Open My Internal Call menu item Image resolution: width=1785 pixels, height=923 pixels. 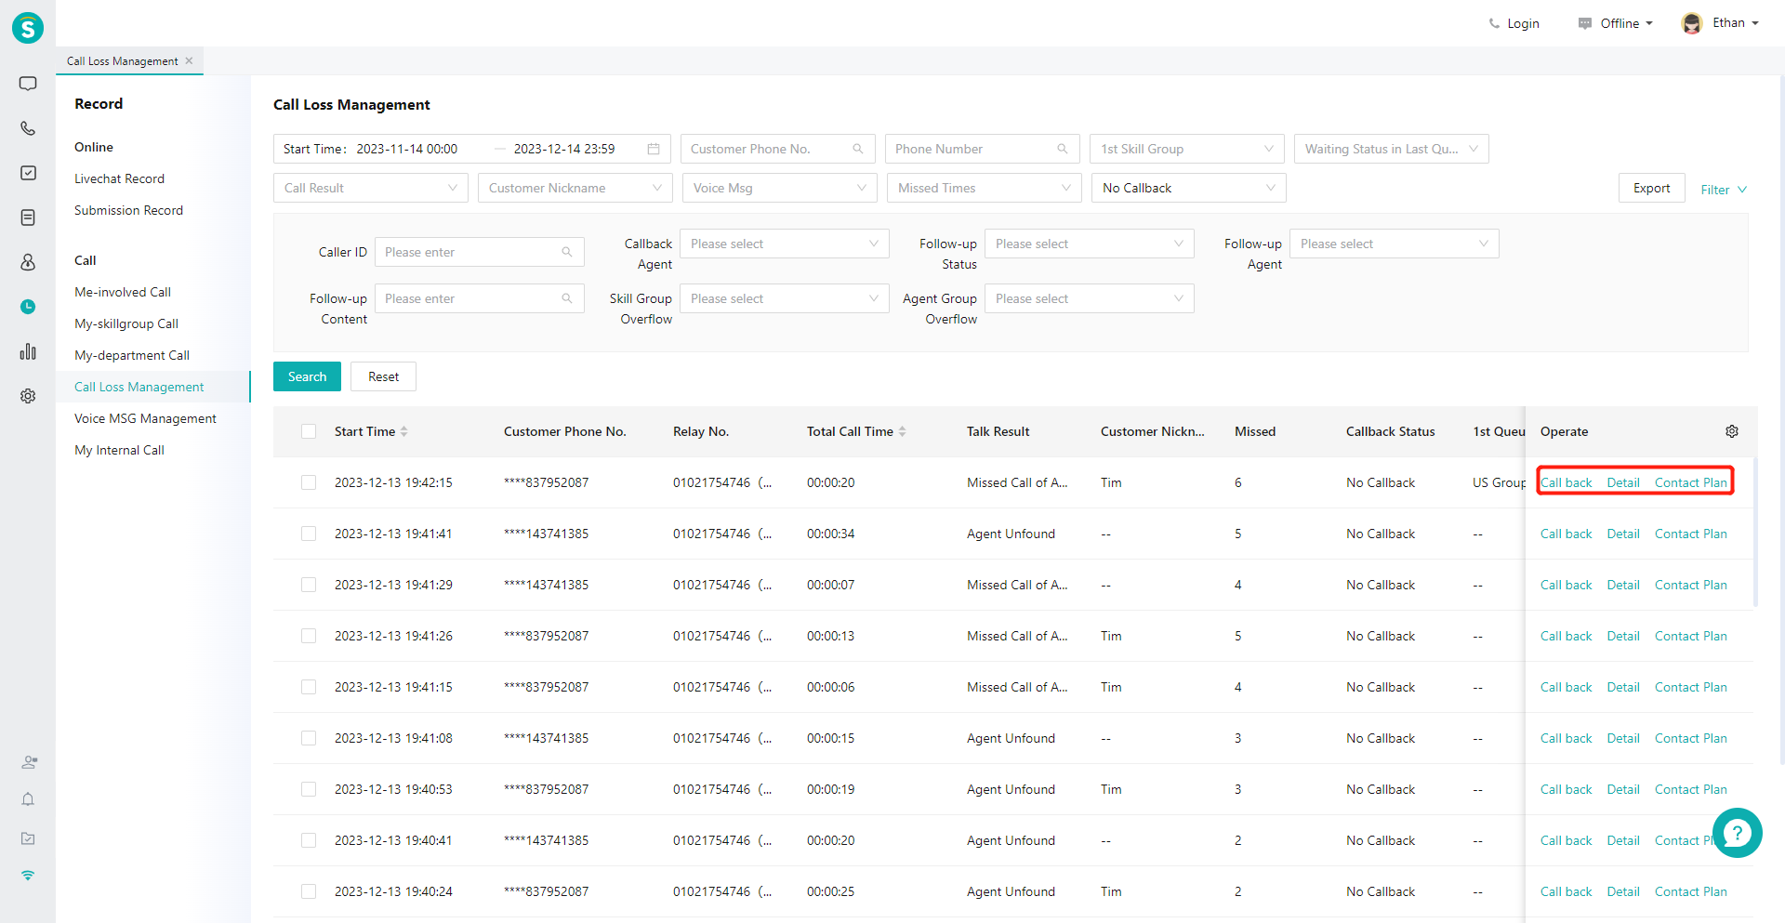pos(119,450)
